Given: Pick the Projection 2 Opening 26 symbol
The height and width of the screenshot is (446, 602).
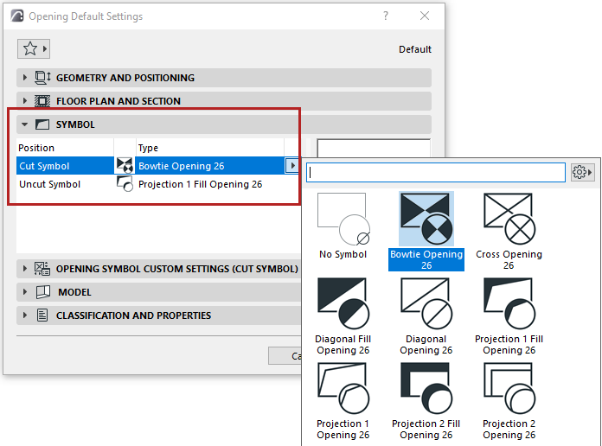Looking at the screenshot, I should click(509, 388).
